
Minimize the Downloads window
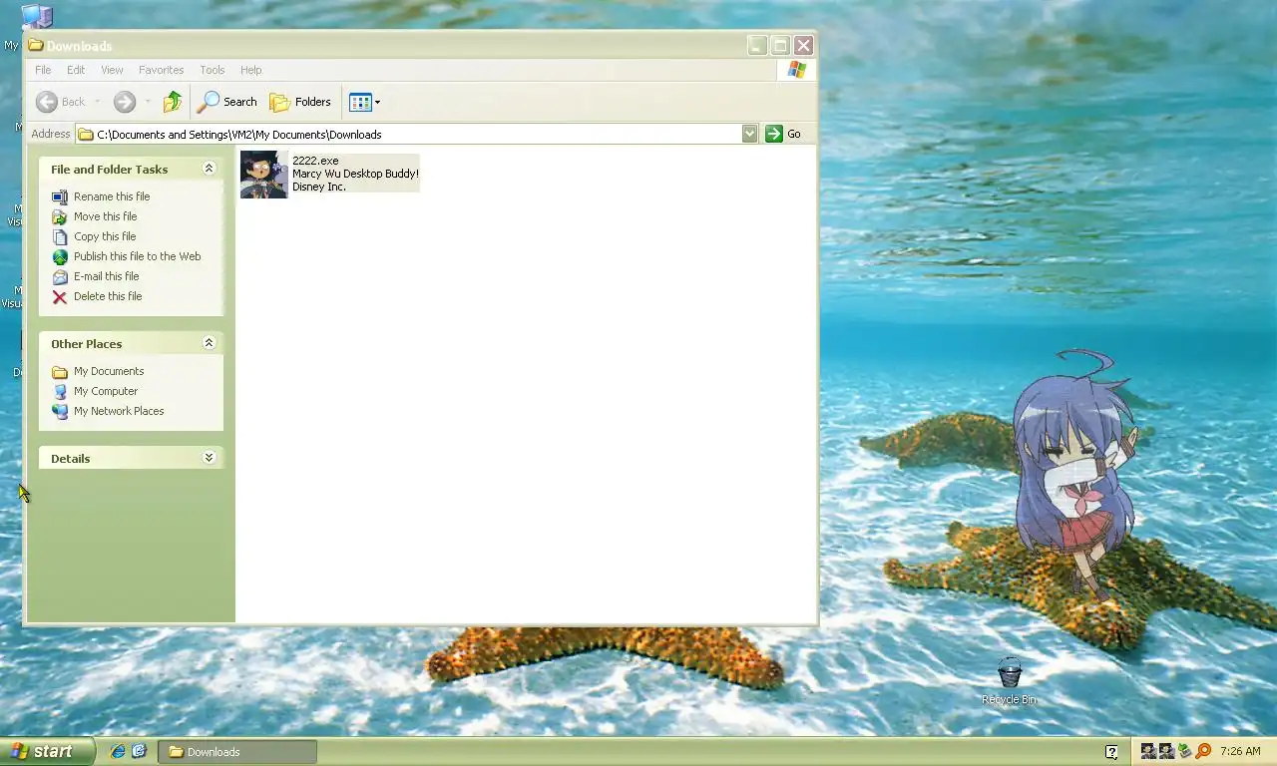click(x=757, y=45)
